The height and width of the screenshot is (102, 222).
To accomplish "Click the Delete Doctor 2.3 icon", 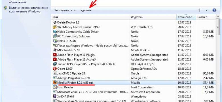I will click(x=55, y=22).
